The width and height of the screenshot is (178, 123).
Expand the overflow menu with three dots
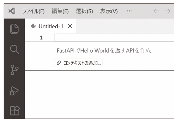(x=129, y=11)
